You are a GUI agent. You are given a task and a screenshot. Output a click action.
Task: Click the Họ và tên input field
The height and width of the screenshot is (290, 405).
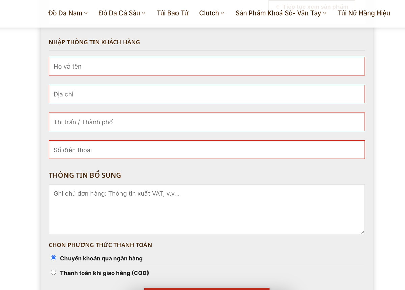pyautogui.click(x=207, y=66)
